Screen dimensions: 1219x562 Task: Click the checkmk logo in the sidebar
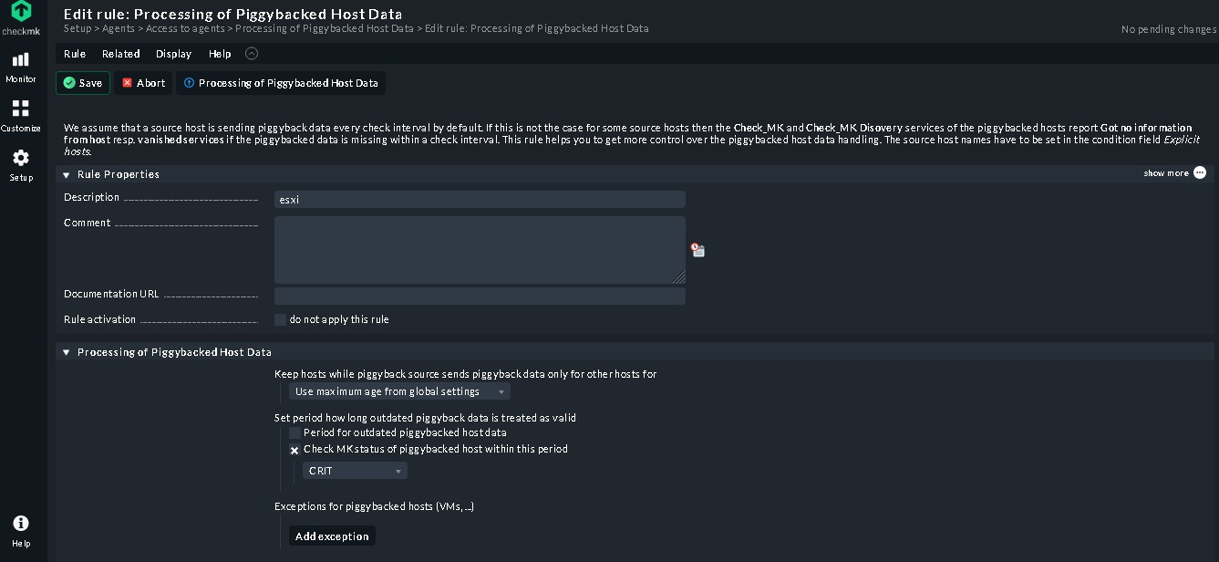coord(20,15)
